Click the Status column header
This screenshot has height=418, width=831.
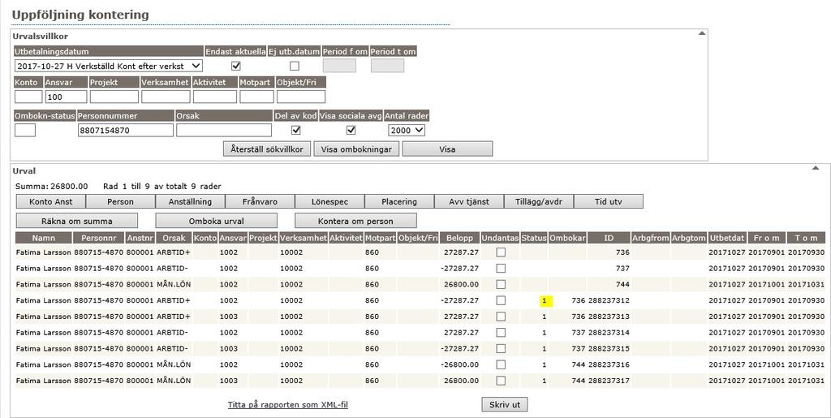[534, 238]
